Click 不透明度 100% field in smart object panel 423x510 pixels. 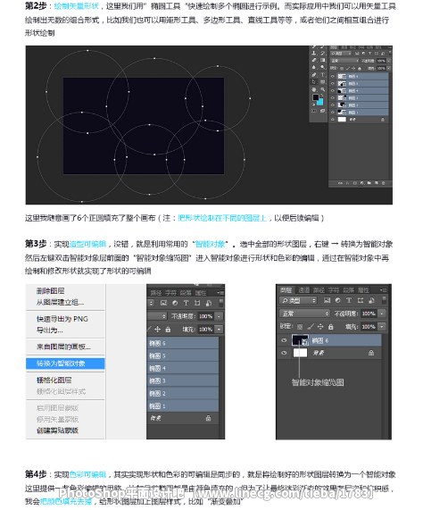(x=369, y=314)
